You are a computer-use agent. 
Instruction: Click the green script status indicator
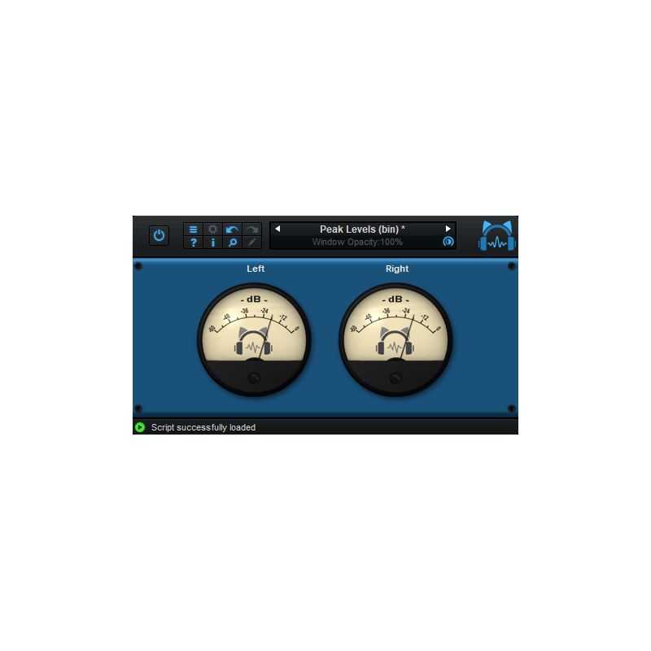[x=139, y=427]
